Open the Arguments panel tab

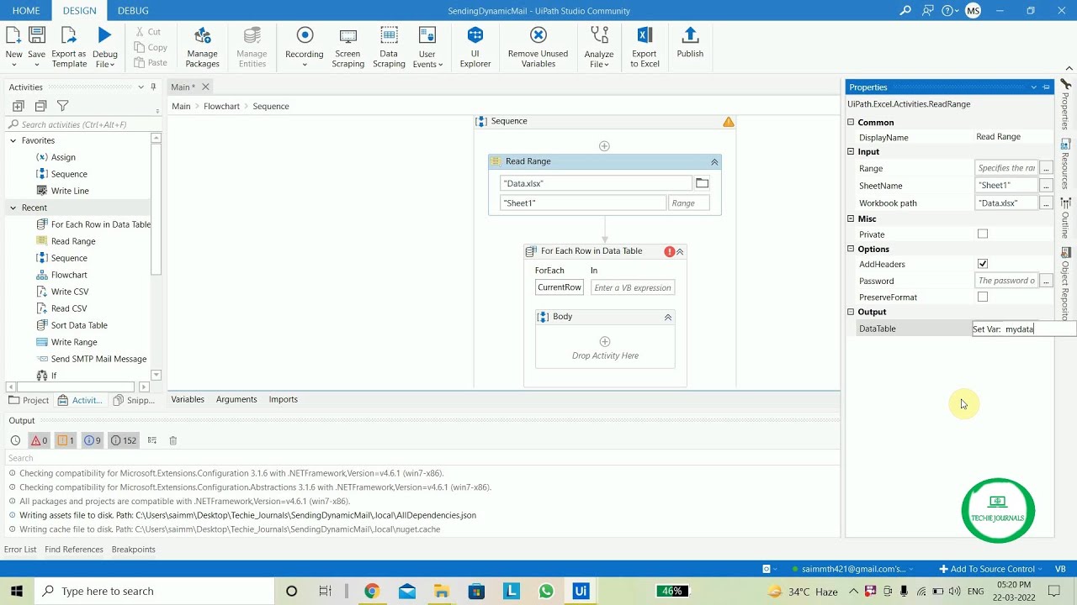tap(236, 399)
